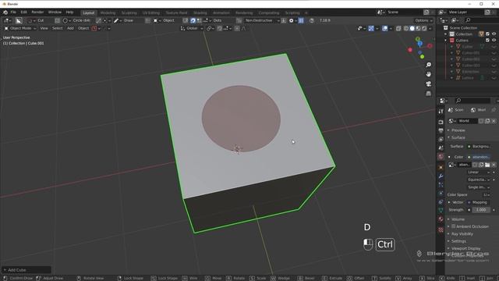Open the viewport Add menu

tap(70, 28)
